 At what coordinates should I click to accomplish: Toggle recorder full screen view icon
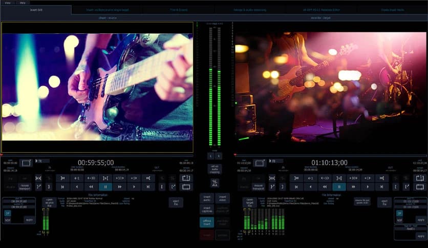coord(260,163)
